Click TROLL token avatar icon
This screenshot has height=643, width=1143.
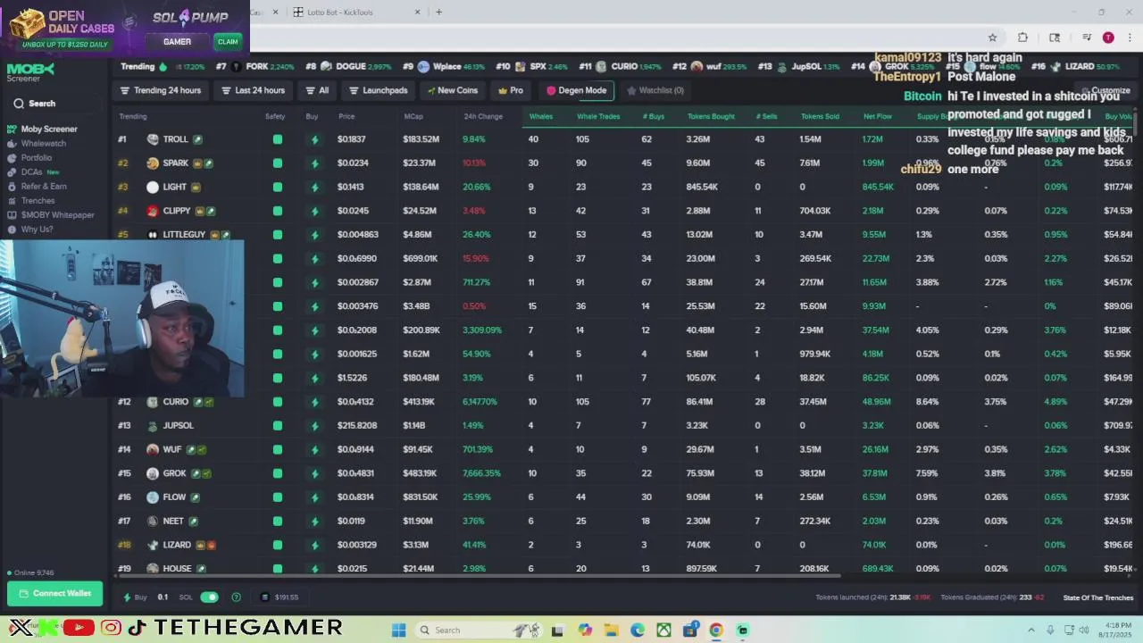coord(153,139)
